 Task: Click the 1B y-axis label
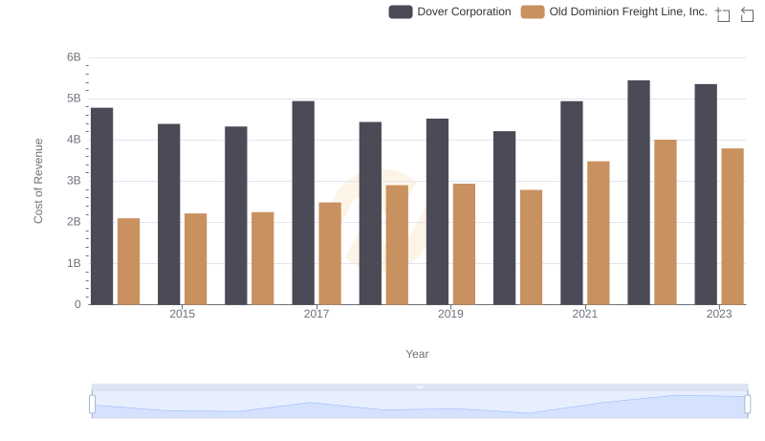click(x=75, y=263)
